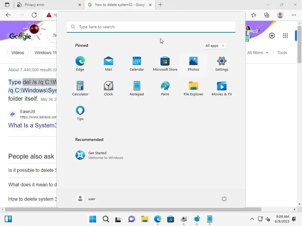Image resolution: width=302 pixels, height=226 pixels.
Task: Open Edge tab actions menu
Action: [x=7, y=5]
